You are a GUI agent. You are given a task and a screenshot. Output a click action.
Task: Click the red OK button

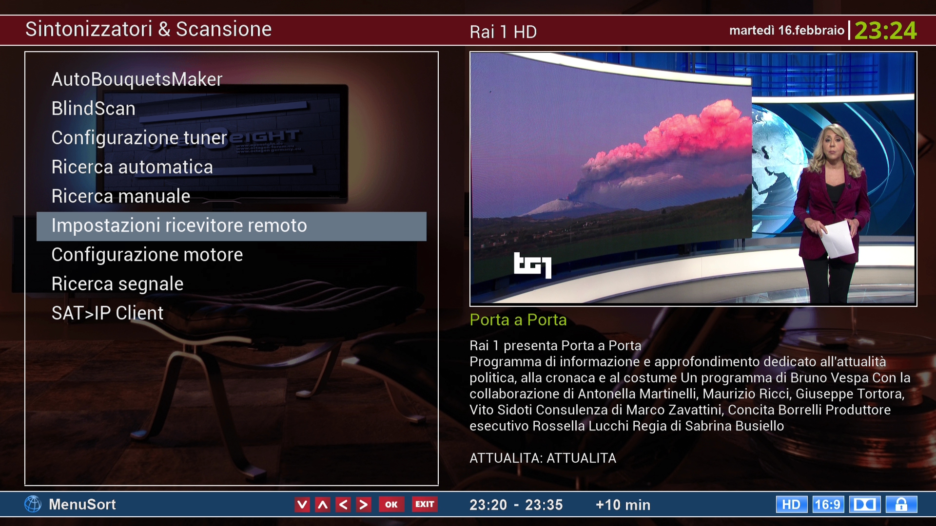tap(391, 505)
